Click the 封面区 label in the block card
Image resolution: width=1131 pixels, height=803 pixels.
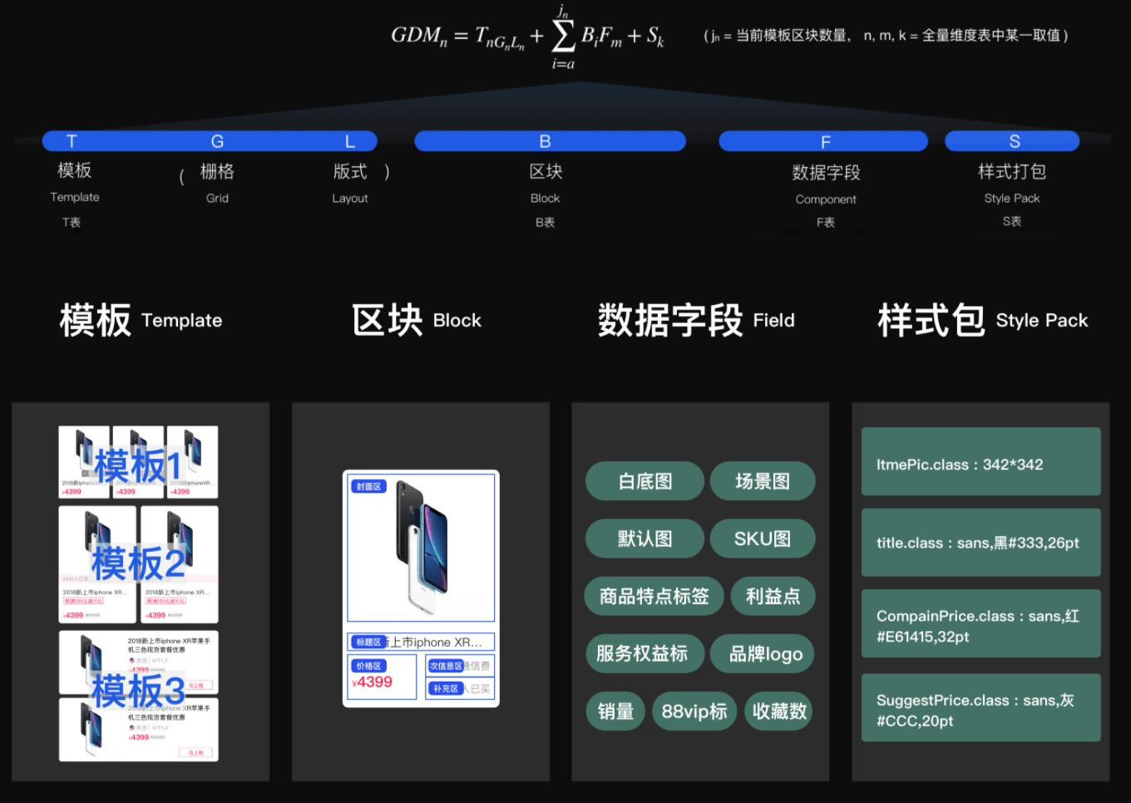click(368, 486)
